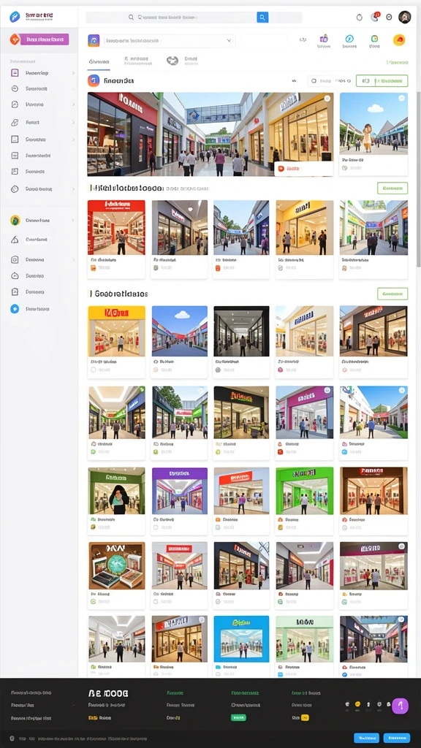
Task: Expand the dropdown with the purple square icon
Action: pyautogui.click(x=162, y=41)
